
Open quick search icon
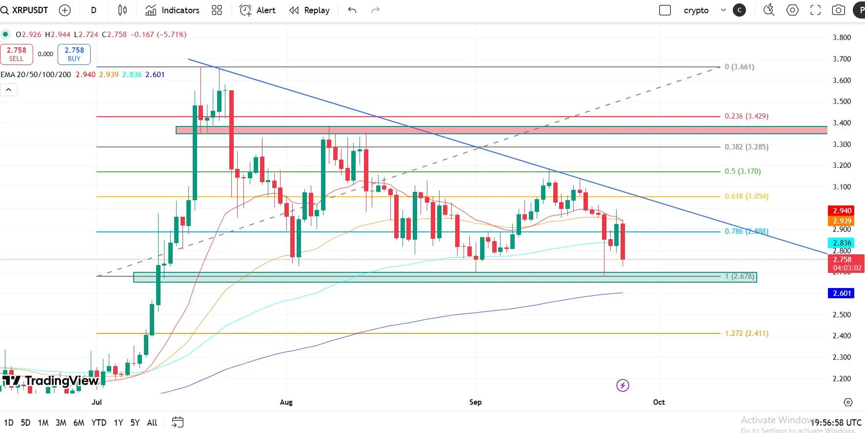point(769,10)
